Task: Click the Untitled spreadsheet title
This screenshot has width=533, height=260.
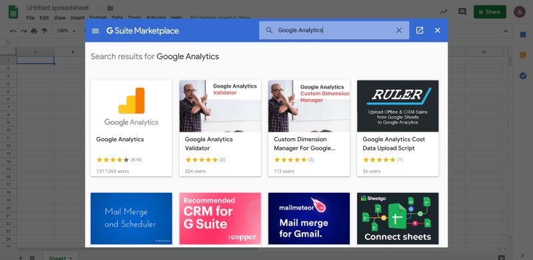Action: [x=58, y=8]
